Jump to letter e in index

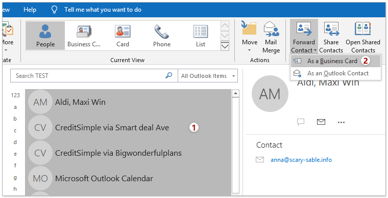tap(15, 154)
